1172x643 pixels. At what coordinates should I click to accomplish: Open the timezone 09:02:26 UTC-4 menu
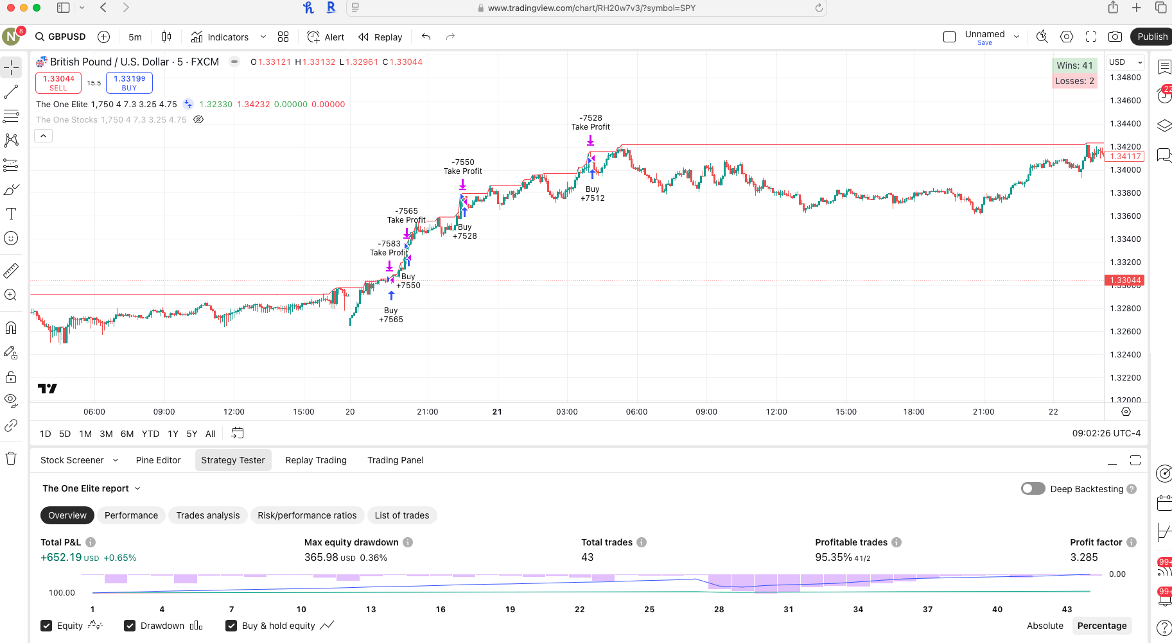tap(1106, 433)
